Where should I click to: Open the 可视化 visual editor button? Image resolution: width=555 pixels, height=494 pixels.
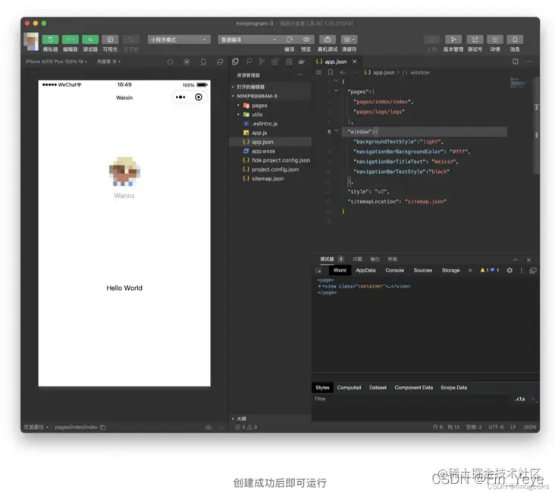(x=110, y=39)
